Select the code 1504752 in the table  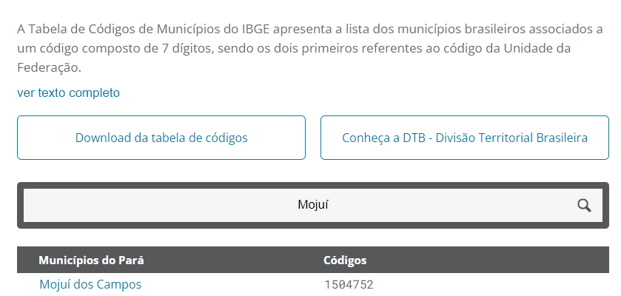[349, 284]
